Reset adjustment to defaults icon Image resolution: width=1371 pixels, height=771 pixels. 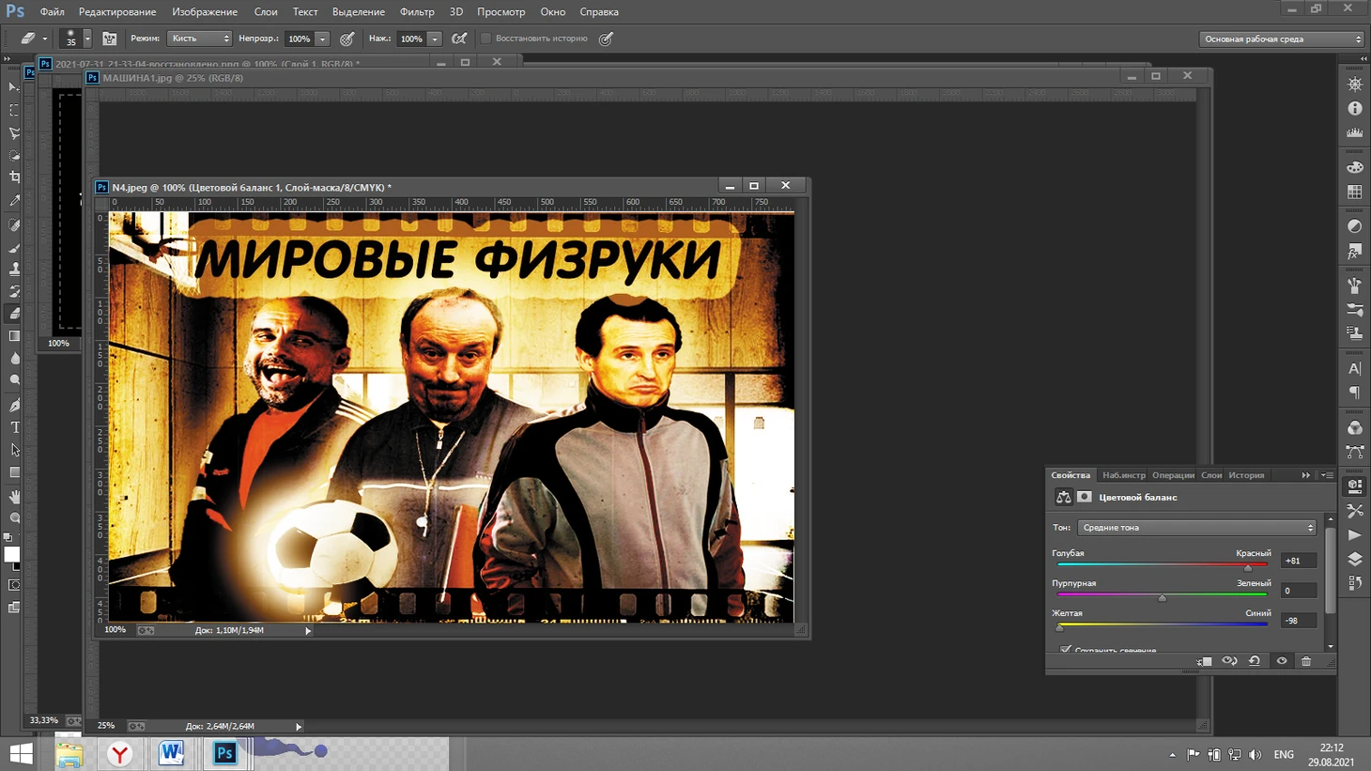[1255, 661]
